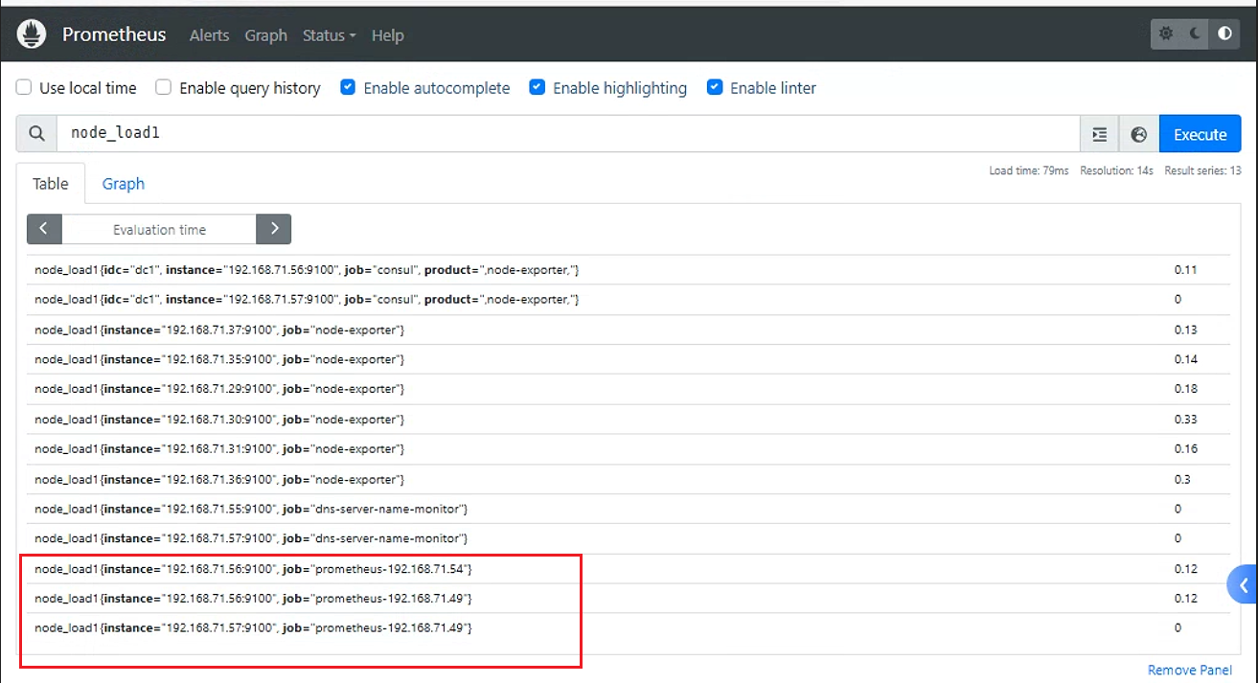Toggle the Use local time checkbox
Viewport: 1258px width, 683px height.
[24, 87]
